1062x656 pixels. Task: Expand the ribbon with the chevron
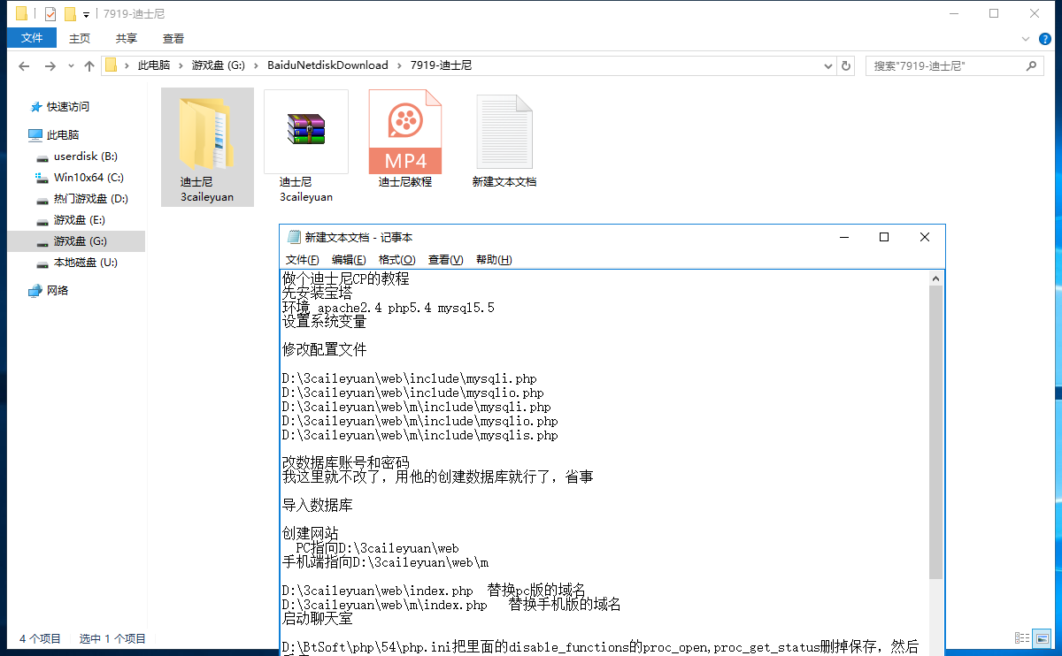tap(1024, 39)
